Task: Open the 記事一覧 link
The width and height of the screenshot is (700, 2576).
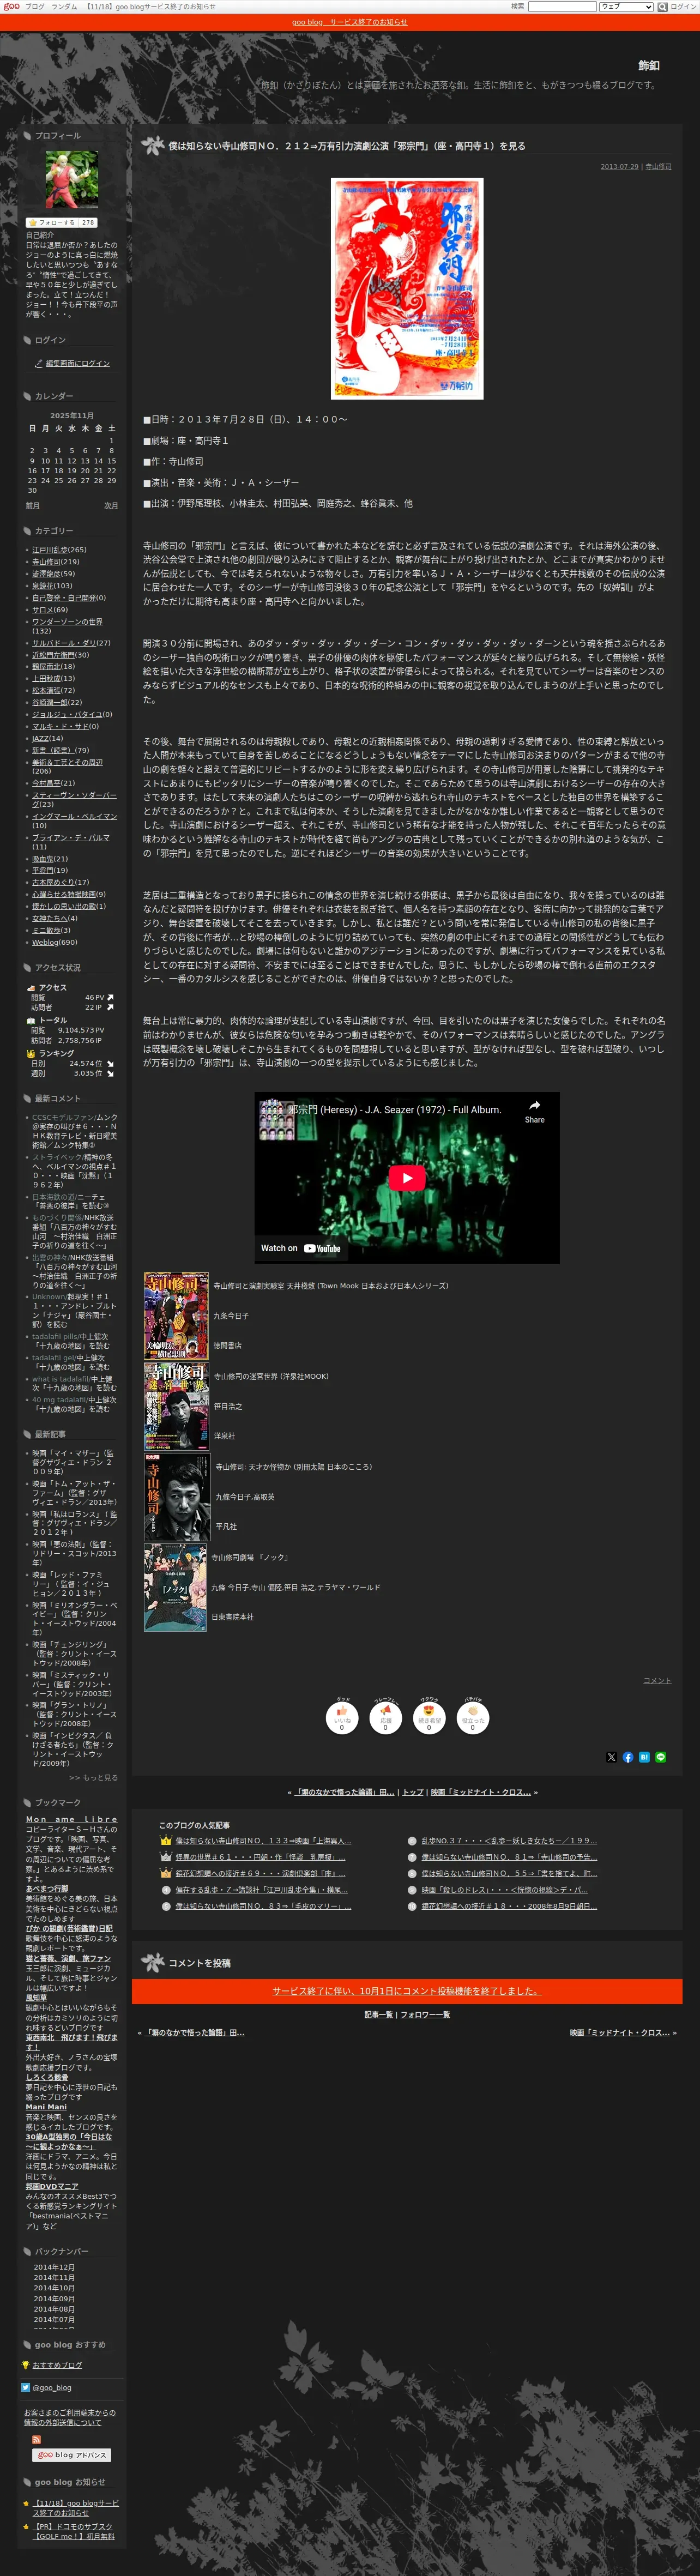Action: click(378, 2014)
